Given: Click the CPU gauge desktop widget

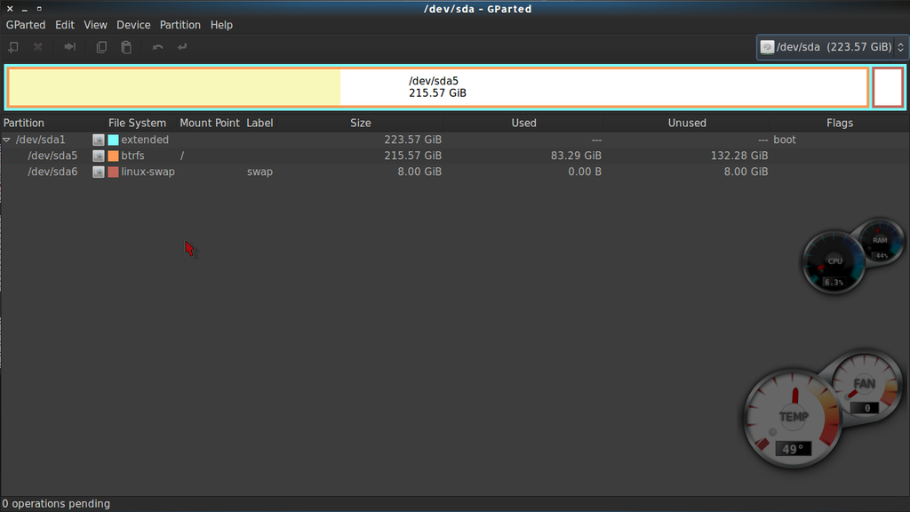Looking at the screenshot, I should coord(834,262).
